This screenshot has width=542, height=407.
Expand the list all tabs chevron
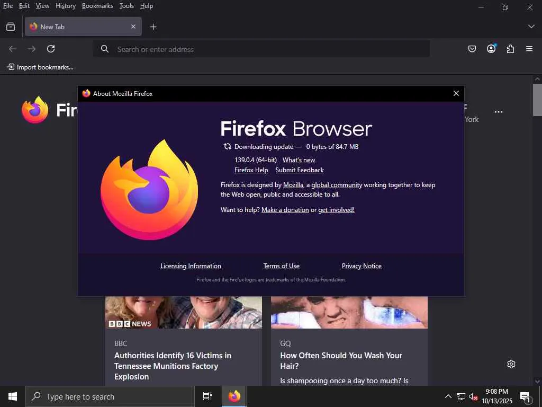point(531,26)
